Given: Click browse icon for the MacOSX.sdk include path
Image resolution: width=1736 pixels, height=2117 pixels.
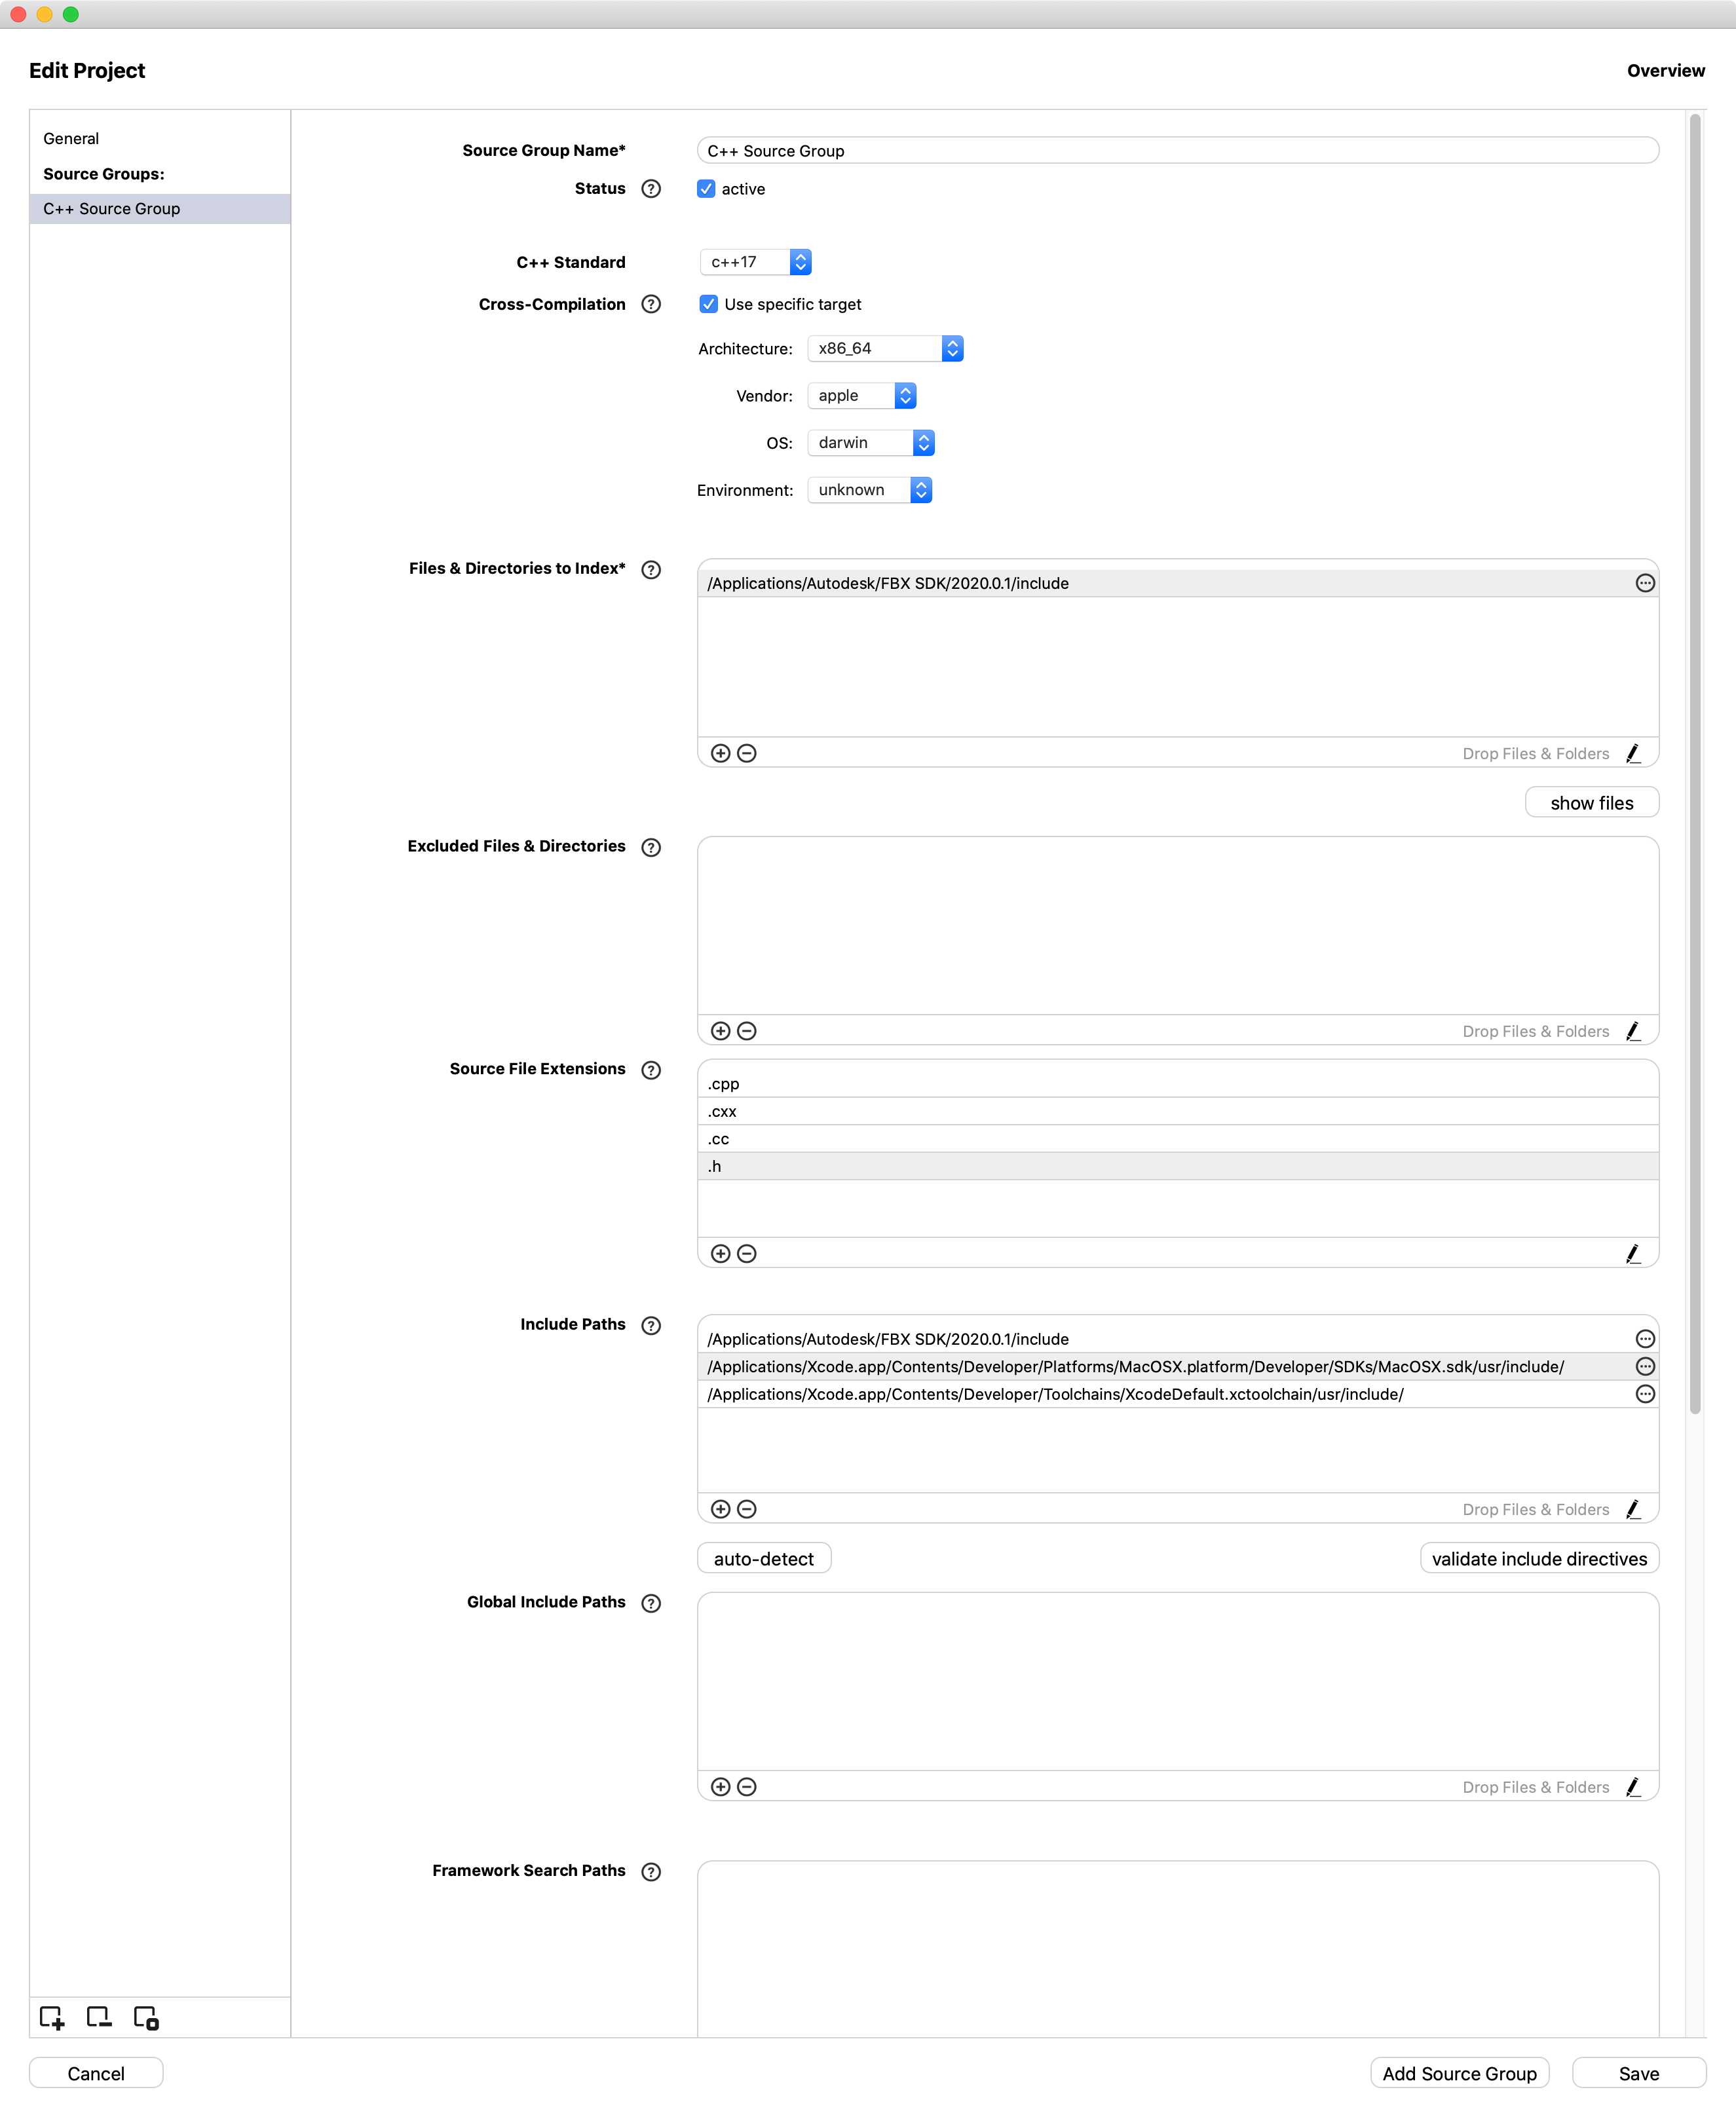Looking at the screenshot, I should [x=1645, y=1367].
